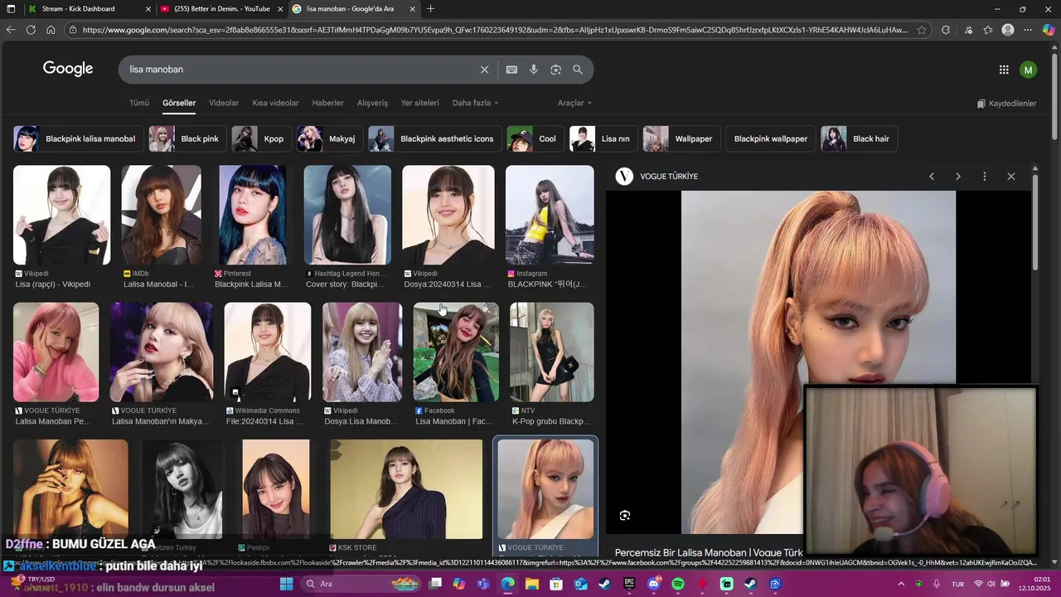Filter by Blackpink lalisa manobal chip
This screenshot has width=1061, height=597.
coord(78,138)
